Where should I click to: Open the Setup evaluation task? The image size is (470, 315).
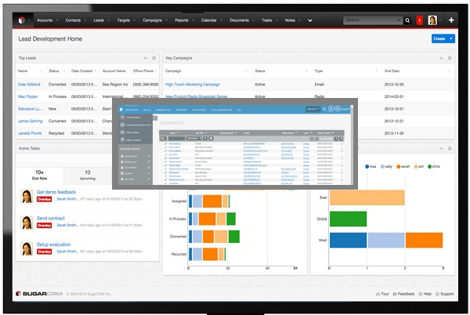53,244
